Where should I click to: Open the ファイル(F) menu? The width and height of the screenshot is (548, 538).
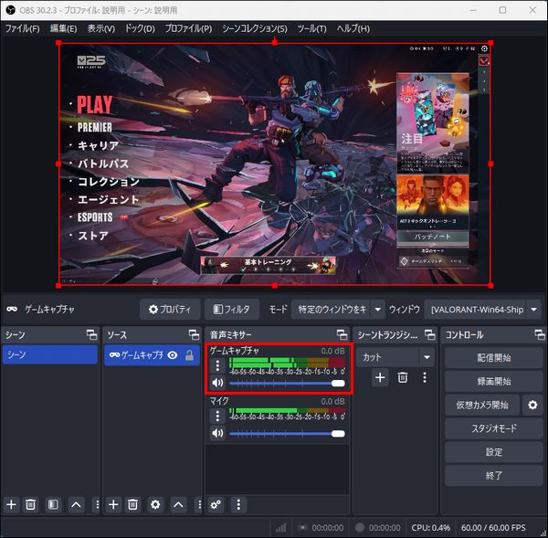[x=22, y=28]
